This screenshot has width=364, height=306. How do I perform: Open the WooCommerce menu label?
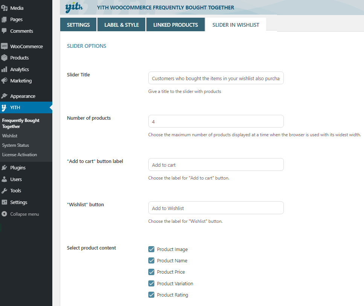(26, 46)
